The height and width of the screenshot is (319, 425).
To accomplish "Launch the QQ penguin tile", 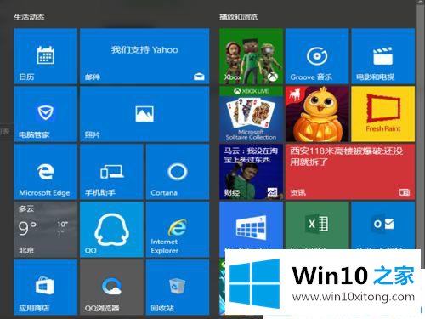I will tap(111, 230).
